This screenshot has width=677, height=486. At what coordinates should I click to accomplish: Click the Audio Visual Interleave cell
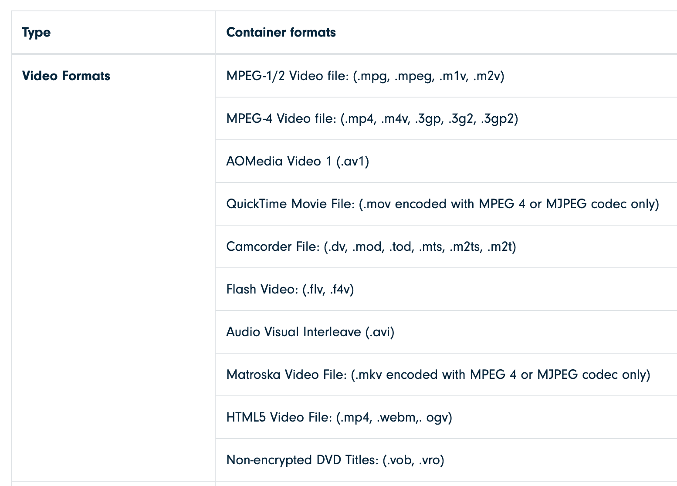(311, 331)
